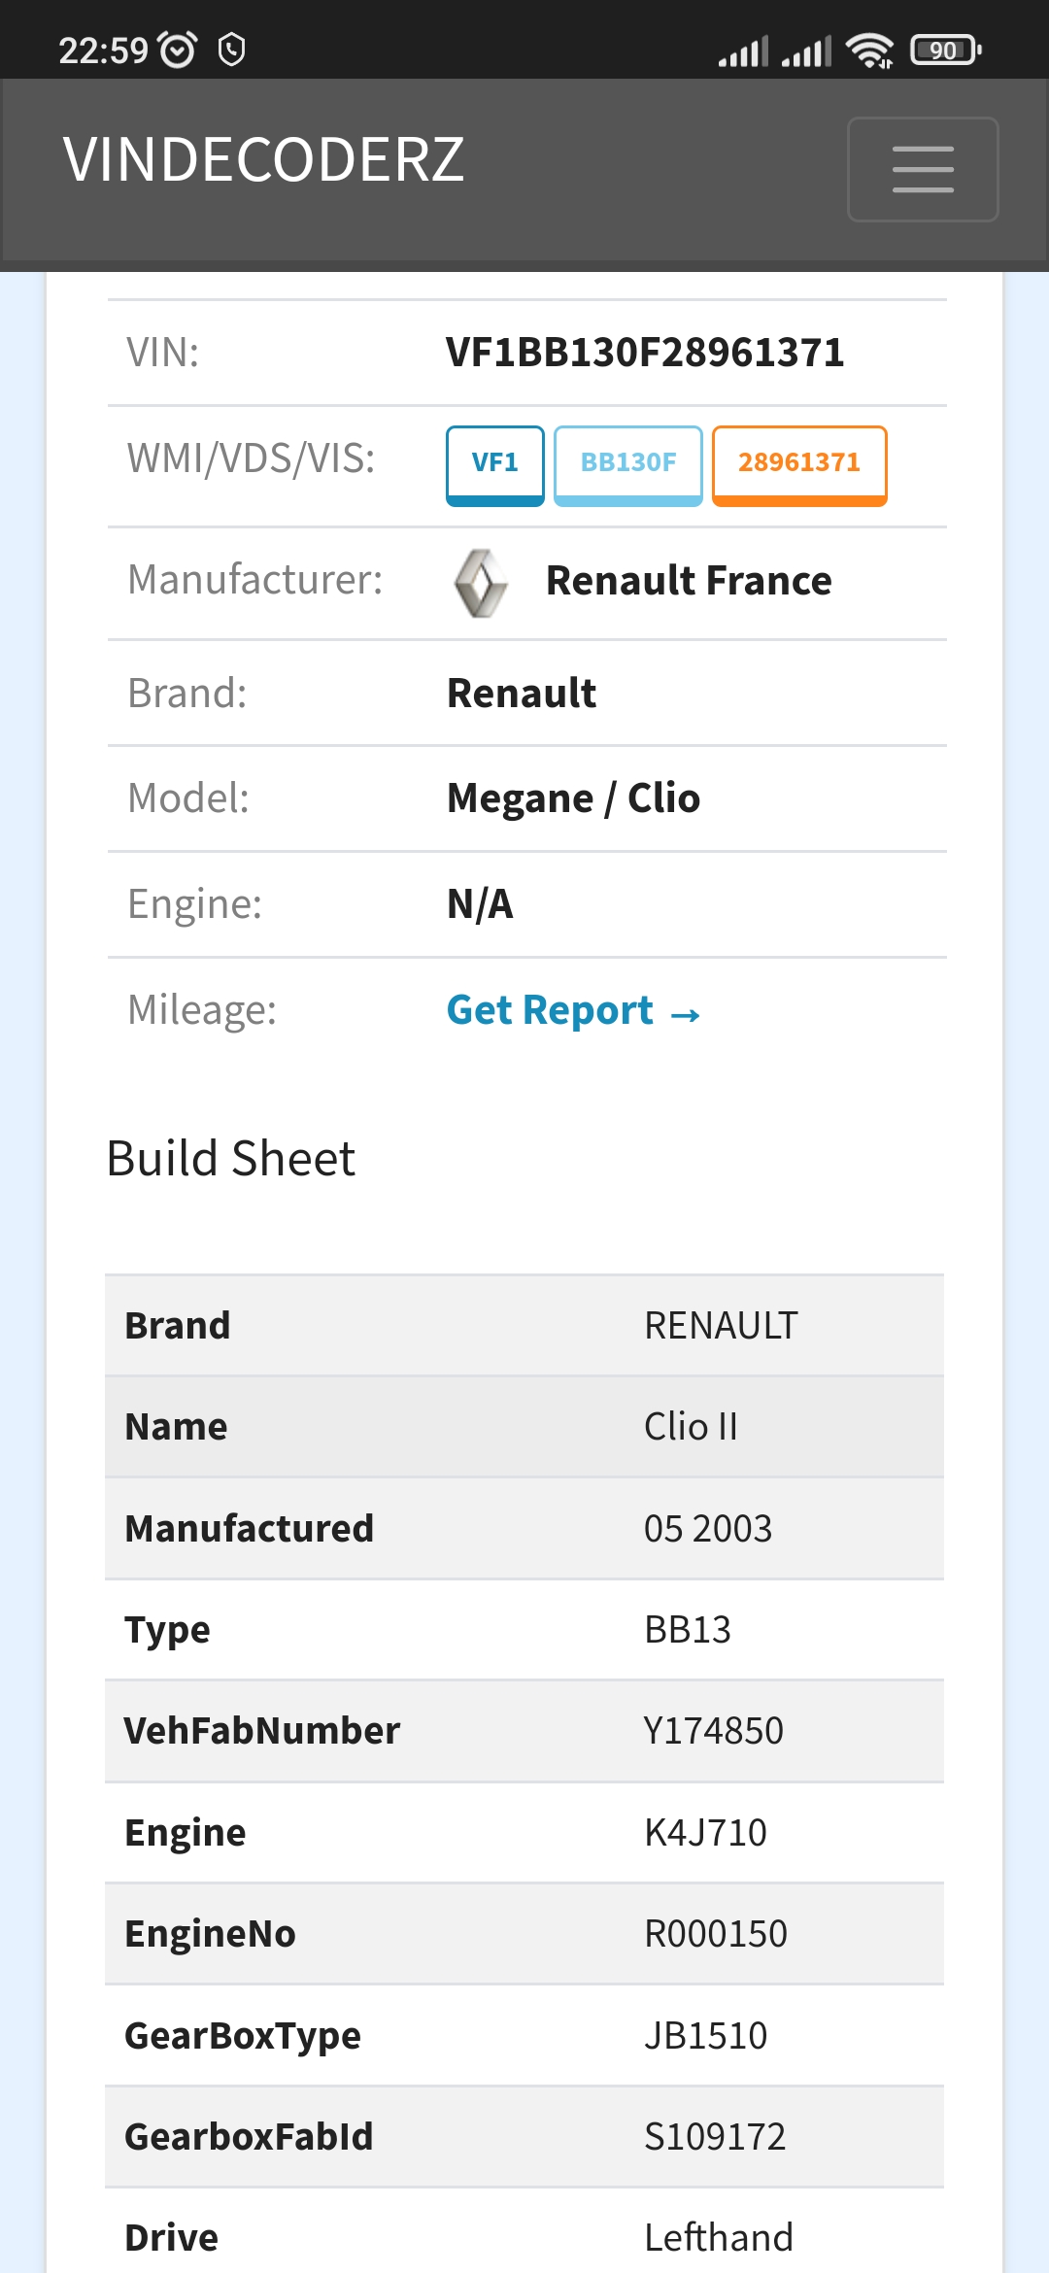Click the Renault France manufacturer name
Viewport: 1049px width, 2273px height.
pyautogui.click(x=688, y=581)
